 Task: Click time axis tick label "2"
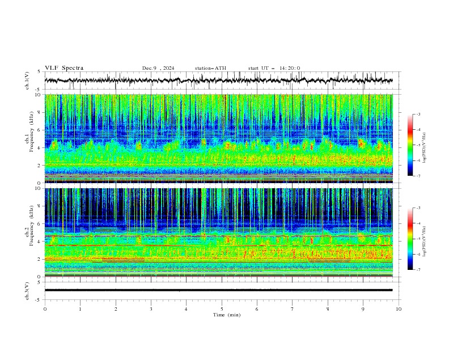pos(116,309)
